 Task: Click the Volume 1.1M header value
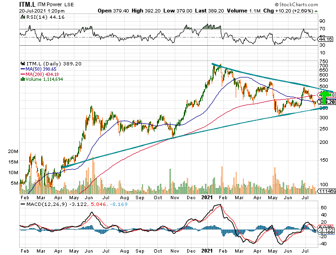click(x=244, y=11)
